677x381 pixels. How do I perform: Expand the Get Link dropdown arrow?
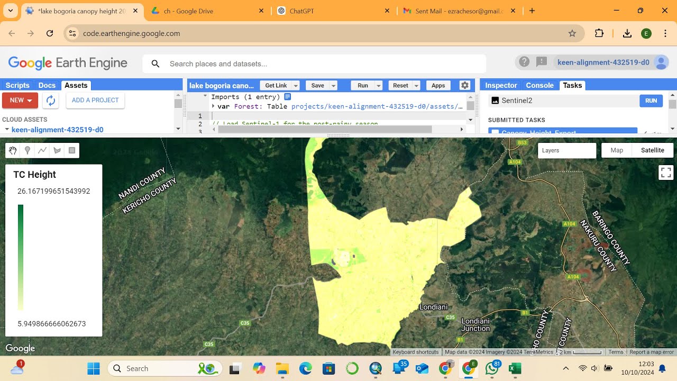point(296,85)
